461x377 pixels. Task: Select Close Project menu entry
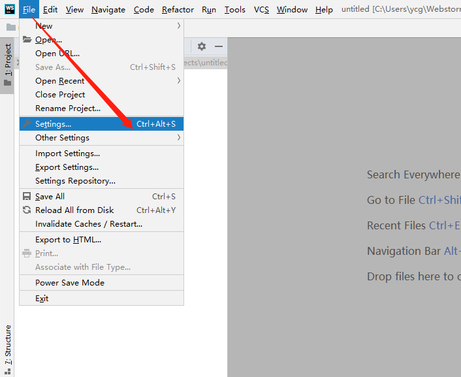(x=101, y=94)
